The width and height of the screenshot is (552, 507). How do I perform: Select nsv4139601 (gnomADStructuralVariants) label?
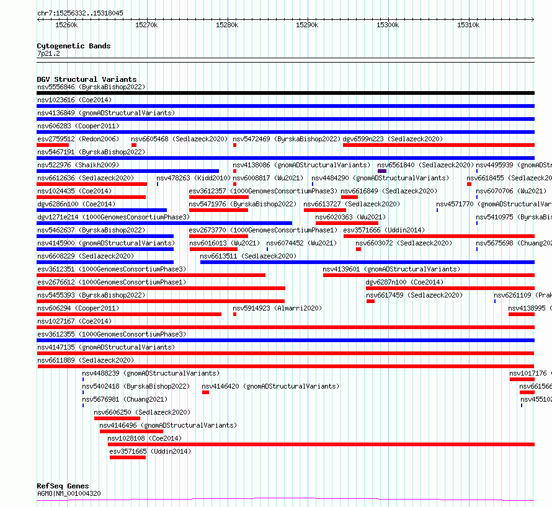point(391,269)
